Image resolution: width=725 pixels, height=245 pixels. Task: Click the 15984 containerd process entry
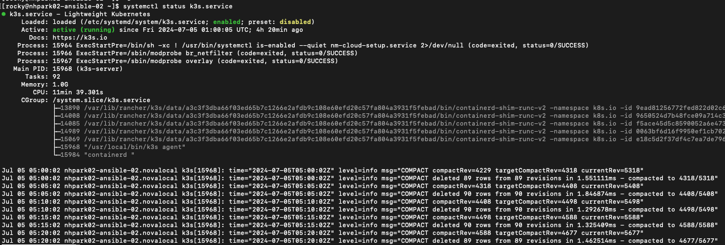94,154
